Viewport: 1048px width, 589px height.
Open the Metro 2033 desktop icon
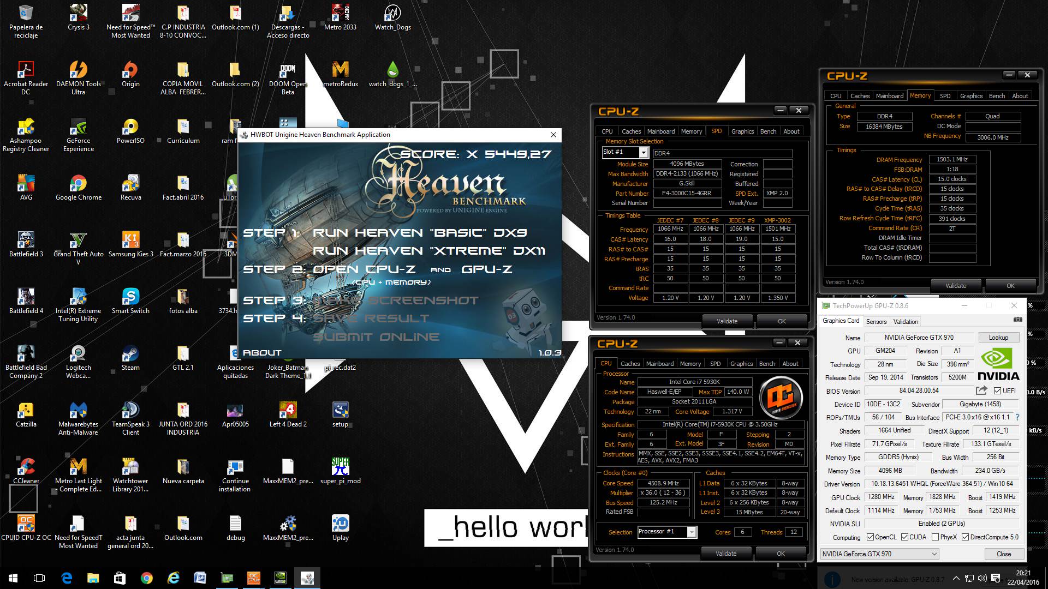pos(340,17)
